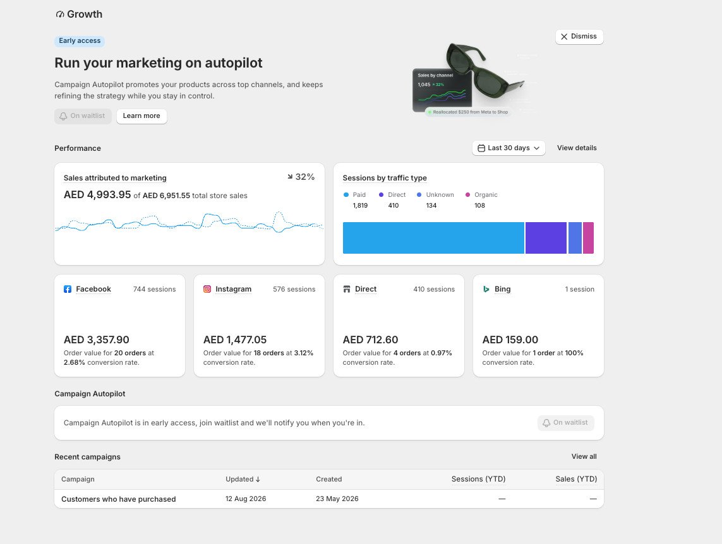
Task: Click the AED 159.00 Bing value
Action: (510, 340)
